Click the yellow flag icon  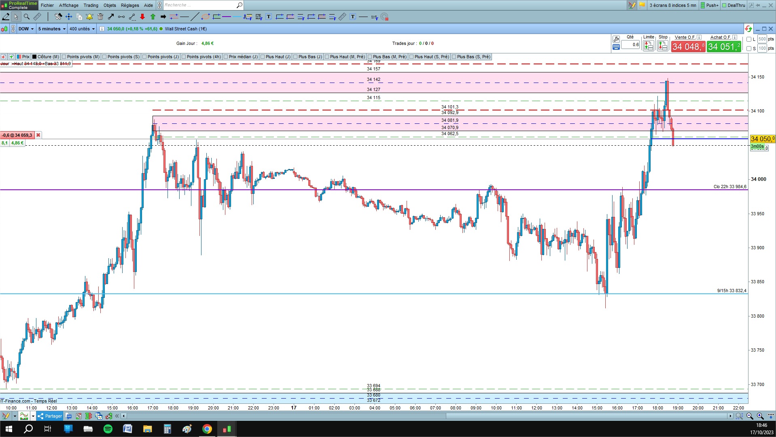[x=642, y=5]
